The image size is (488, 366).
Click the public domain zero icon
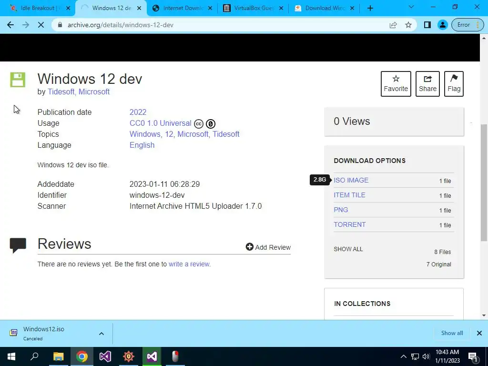210,124
